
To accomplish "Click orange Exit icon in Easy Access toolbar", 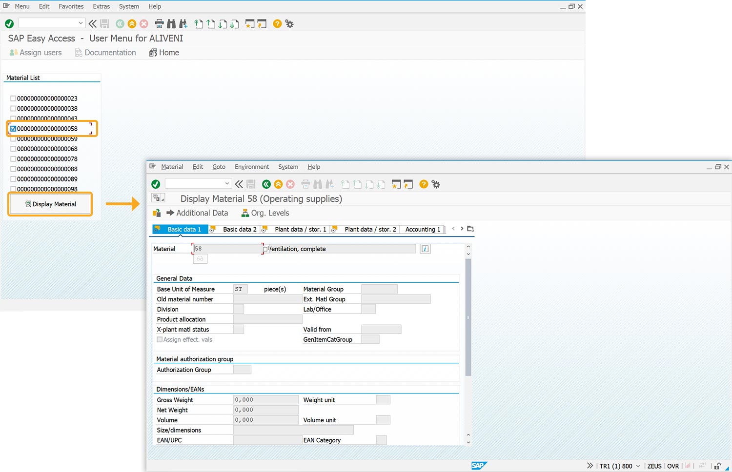I will [x=132, y=23].
